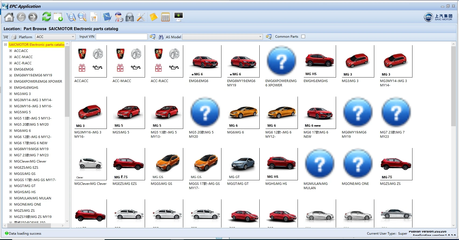Open the calculator icon in toolbar
This screenshot has height=240, width=459.
[x=165, y=17]
